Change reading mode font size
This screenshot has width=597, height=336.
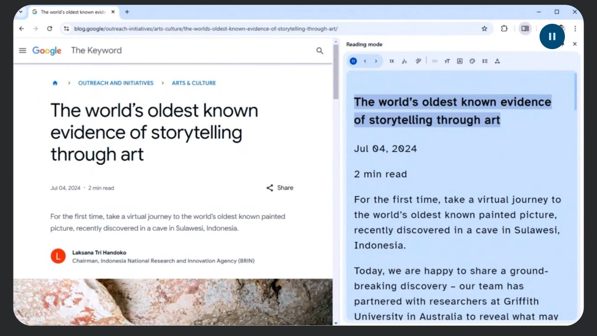447,61
